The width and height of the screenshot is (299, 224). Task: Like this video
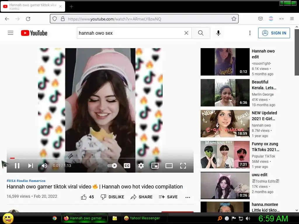88,197
